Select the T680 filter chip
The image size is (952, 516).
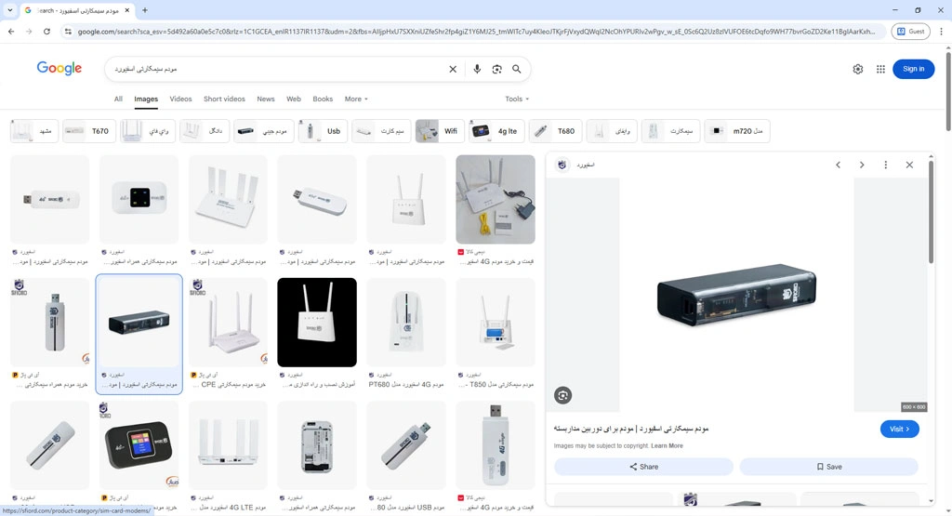(556, 131)
